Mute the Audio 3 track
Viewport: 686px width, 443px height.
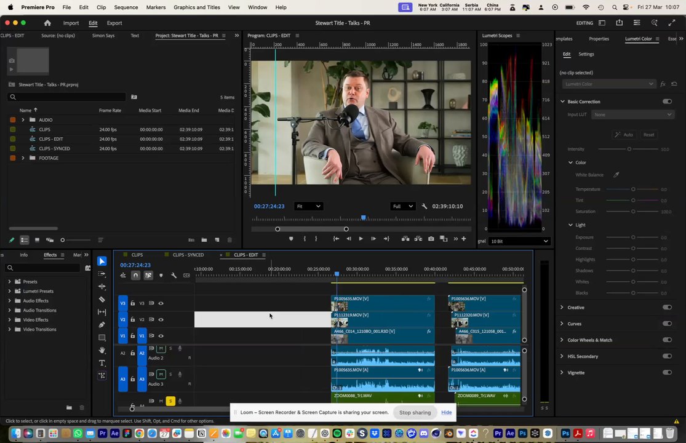point(161,374)
